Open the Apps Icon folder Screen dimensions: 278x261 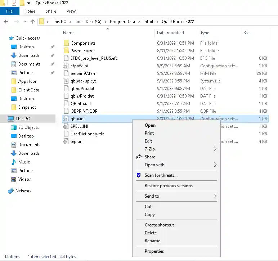pos(28,81)
